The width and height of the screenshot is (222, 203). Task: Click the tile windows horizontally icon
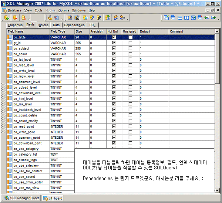coord(180,18)
